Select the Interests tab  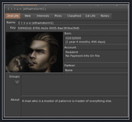[x=43, y=16]
